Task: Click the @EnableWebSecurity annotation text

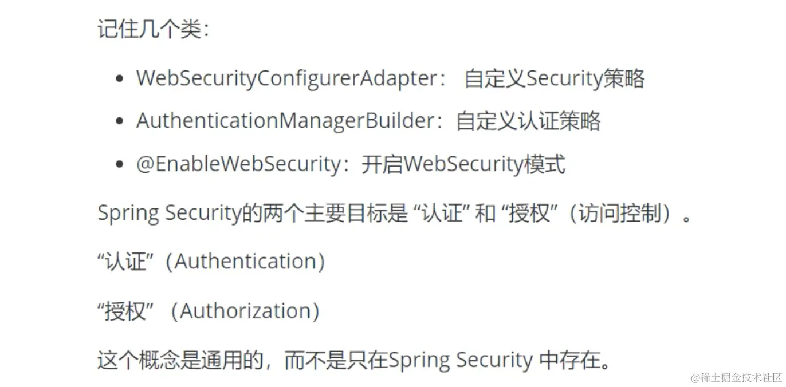Action: tap(239, 165)
